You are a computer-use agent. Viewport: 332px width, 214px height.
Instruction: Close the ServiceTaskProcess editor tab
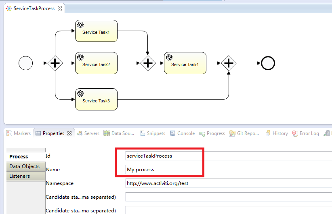point(60,8)
